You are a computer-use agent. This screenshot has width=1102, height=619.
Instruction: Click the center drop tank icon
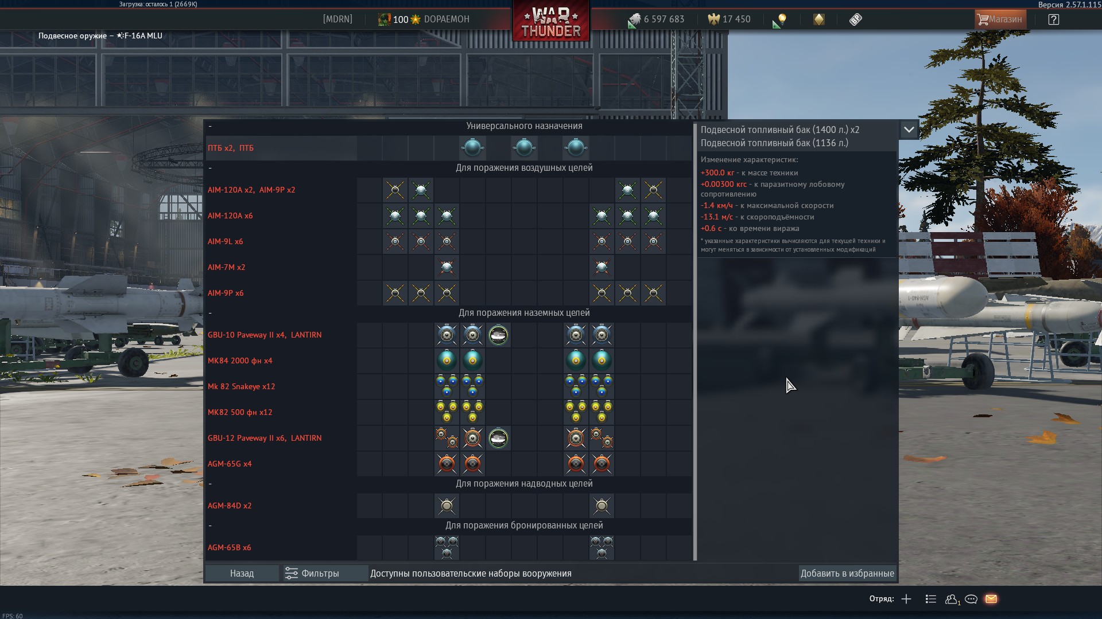(524, 148)
